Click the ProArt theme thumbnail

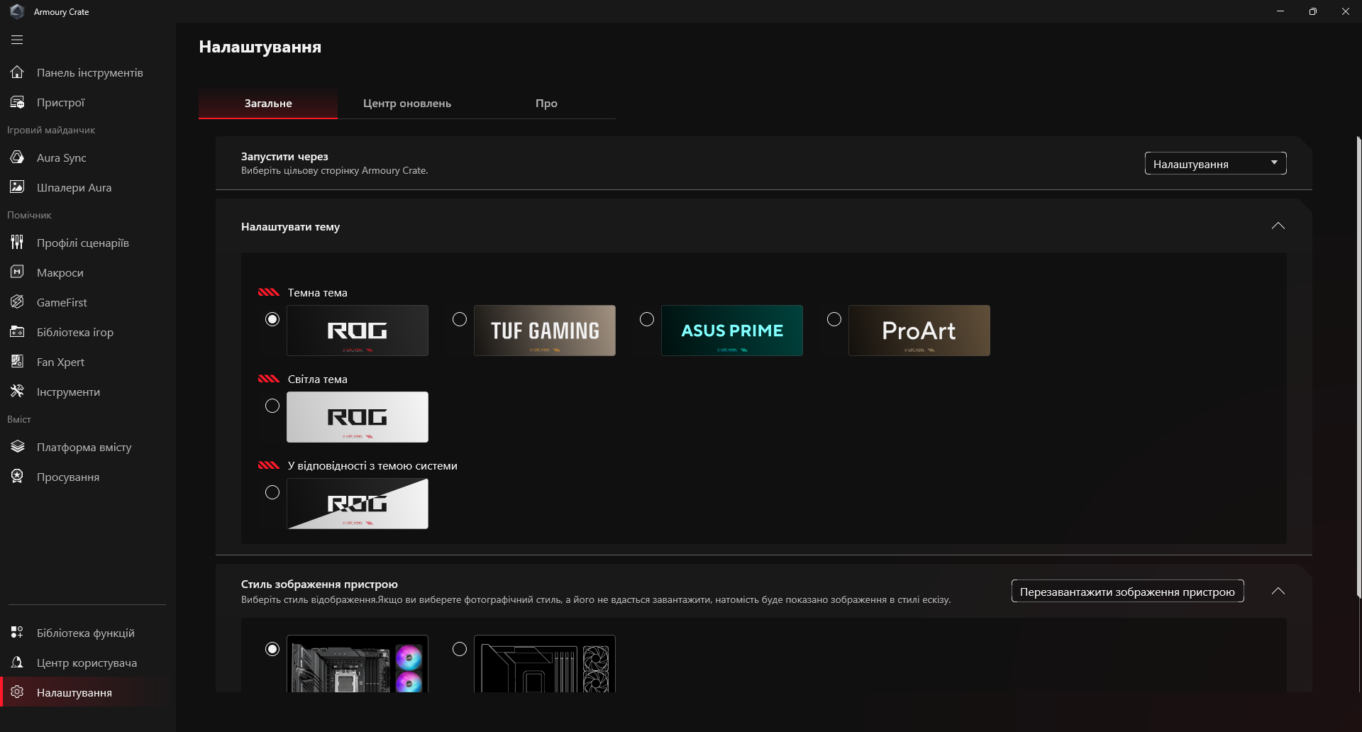(919, 331)
